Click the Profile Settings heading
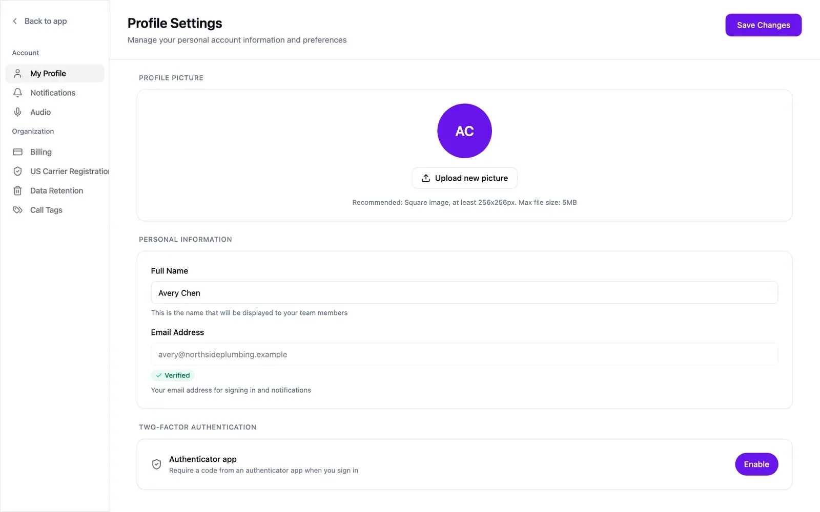Screen dimensions: 820x512 [x=175, y=24]
